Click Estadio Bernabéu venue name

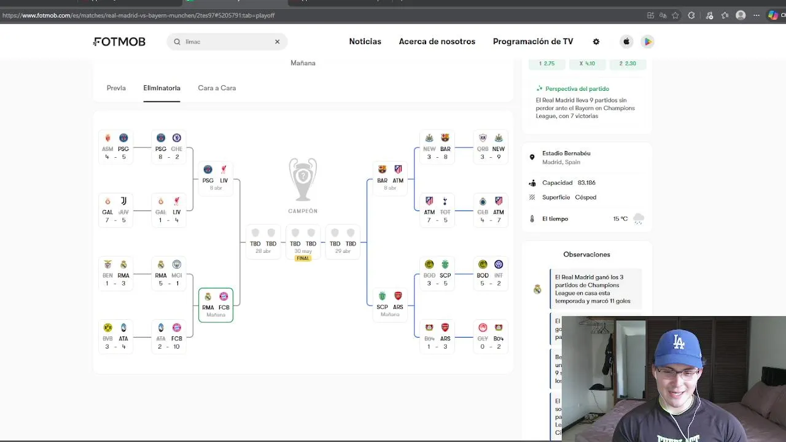[x=566, y=153]
